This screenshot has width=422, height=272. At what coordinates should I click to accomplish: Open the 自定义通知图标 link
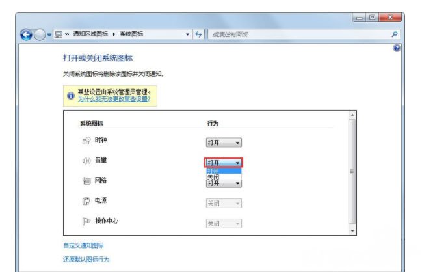pyautogui.click(x=83, y=245)
